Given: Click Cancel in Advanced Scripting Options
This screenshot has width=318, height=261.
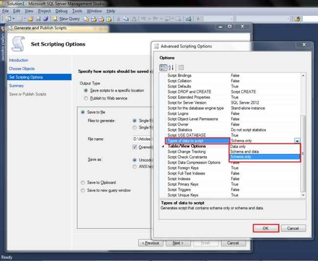Looking at the screenshot, I should [x=293, y=228].
